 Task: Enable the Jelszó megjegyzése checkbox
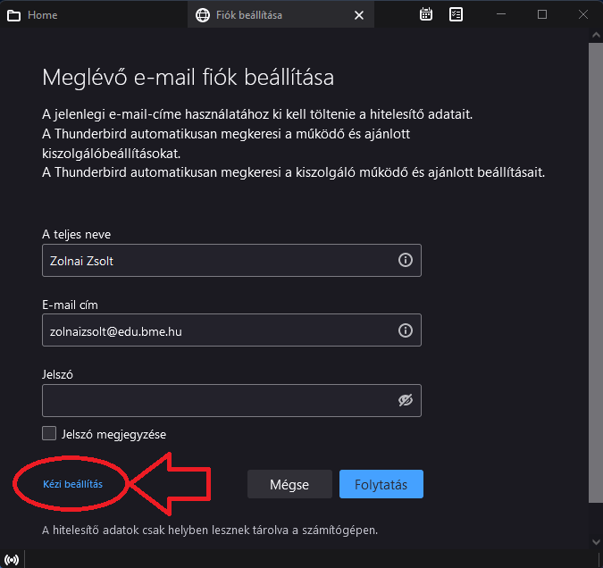(x=49, y=433)
